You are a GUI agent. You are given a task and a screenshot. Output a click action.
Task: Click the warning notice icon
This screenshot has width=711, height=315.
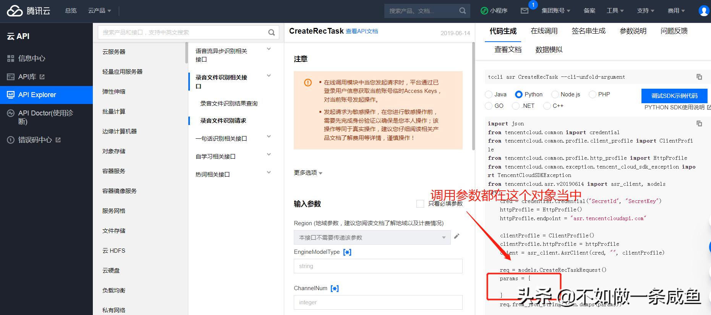(308, 83)
